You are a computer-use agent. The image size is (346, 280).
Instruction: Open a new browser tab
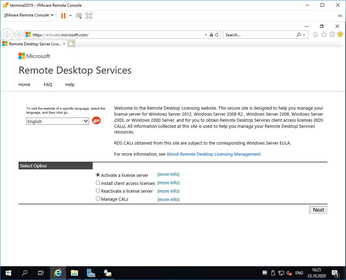71,44
